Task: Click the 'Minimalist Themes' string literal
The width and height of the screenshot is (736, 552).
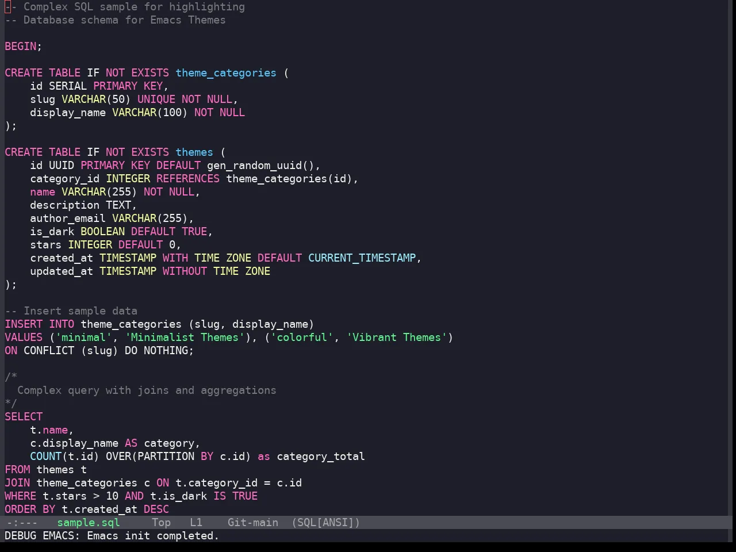Action: 185,338
